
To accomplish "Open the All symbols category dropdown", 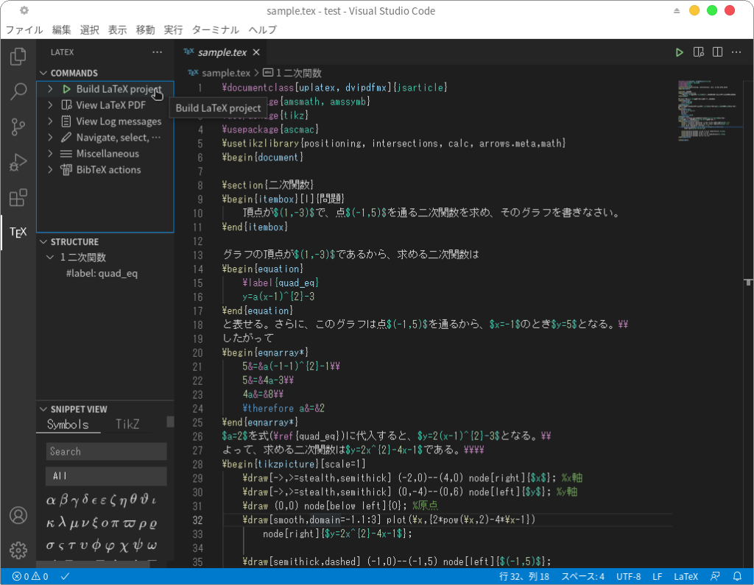I will 106,476.
